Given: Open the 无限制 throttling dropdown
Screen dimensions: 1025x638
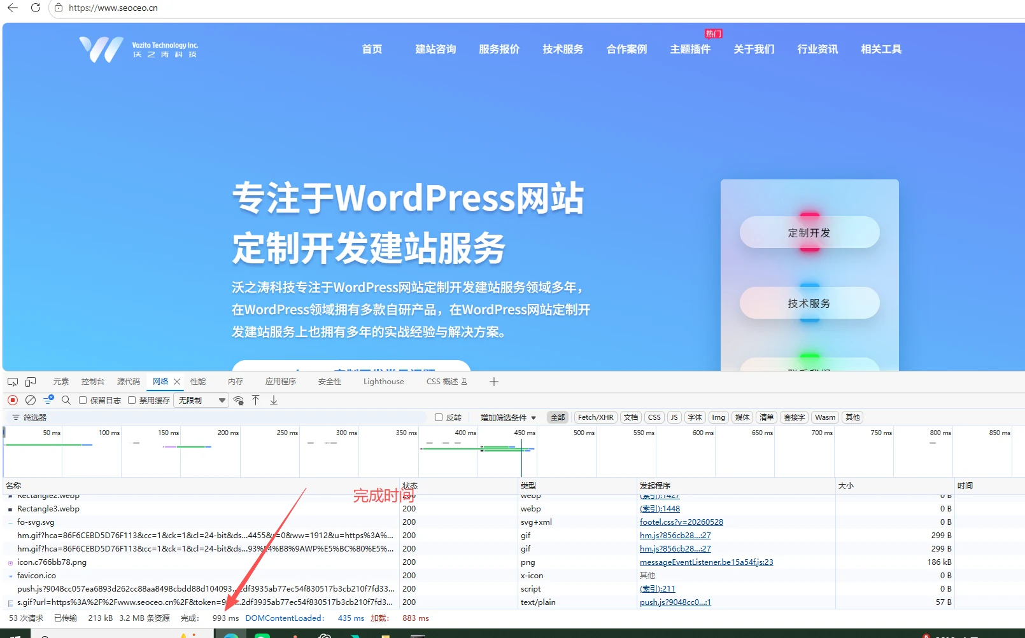Looking at the screenshot, I should pyautogui.click(x=202, y=400).
